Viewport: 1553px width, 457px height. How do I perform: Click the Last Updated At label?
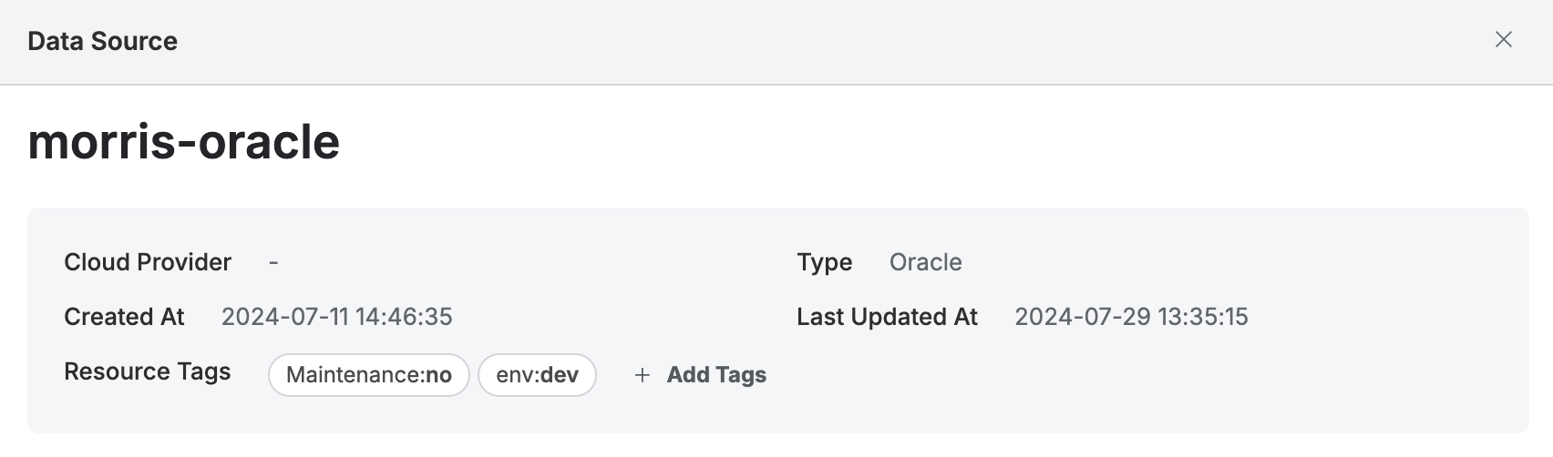coord(887,317)
